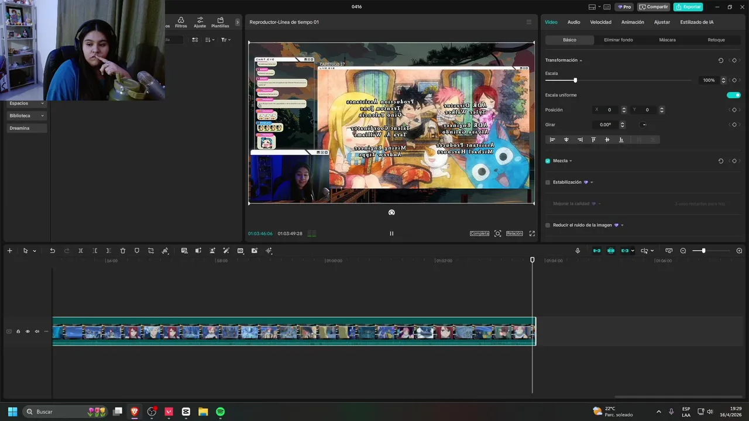Image resolution: width=749 pixels, height=421 pixels.
Task: Click the fit timeline preview icon
Action: point(669,251)
